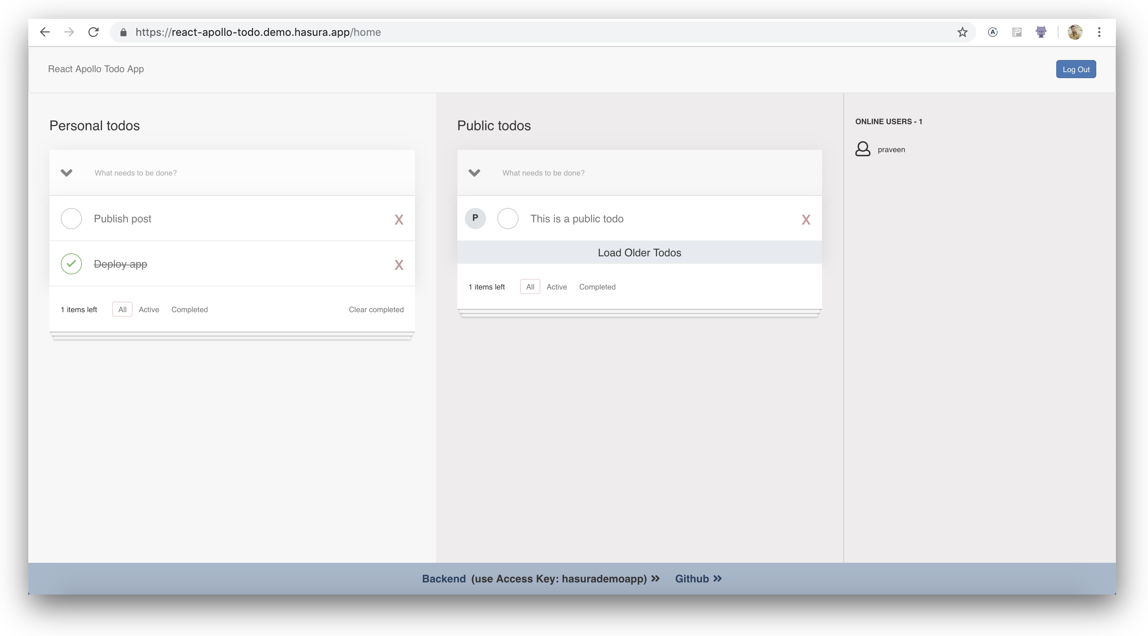Delete the public todo item
The width and height of the screenshot is (1148, 636).
coord(805,220)
